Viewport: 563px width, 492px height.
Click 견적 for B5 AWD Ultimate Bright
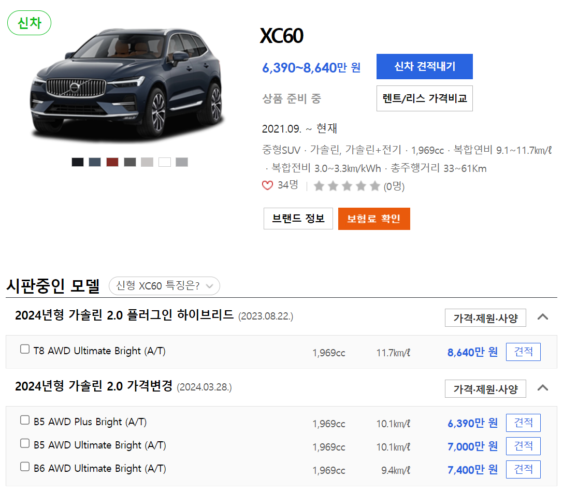point(523,446)
